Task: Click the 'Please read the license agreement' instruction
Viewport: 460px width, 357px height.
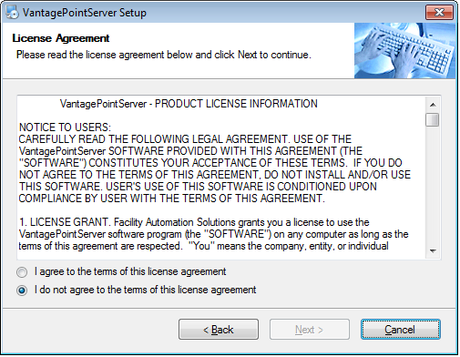Action: 164,55
